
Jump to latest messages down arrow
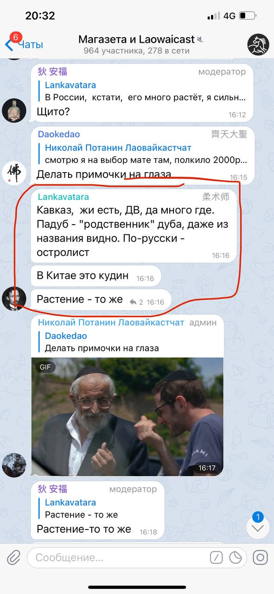[258, 528]
